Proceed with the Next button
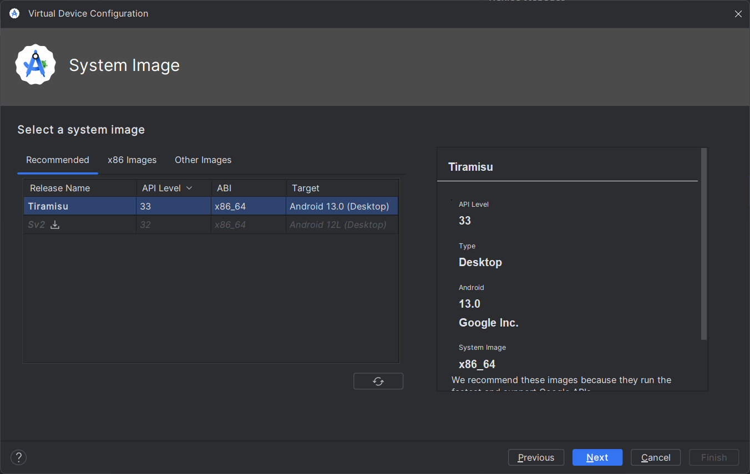Image resolution: width=750 pixels, height=474 pixels. tap(597, 457)
